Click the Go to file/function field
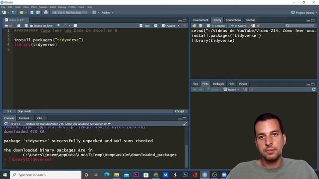Viewport: 319px width, 179px height. click(x=70, y=12)
